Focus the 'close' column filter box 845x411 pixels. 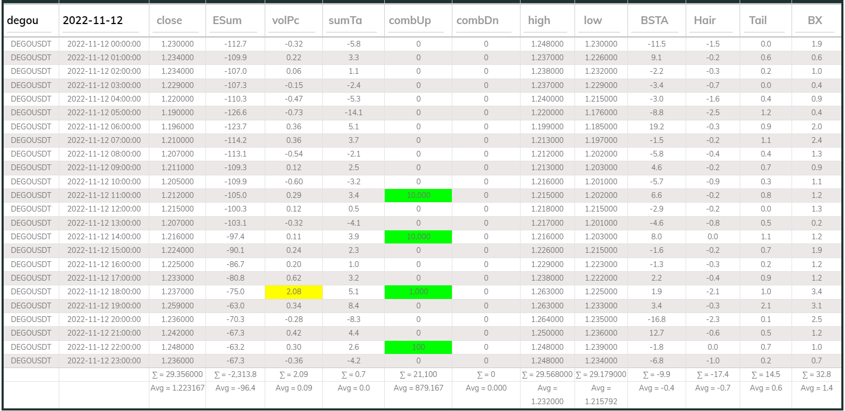(177, 21)
